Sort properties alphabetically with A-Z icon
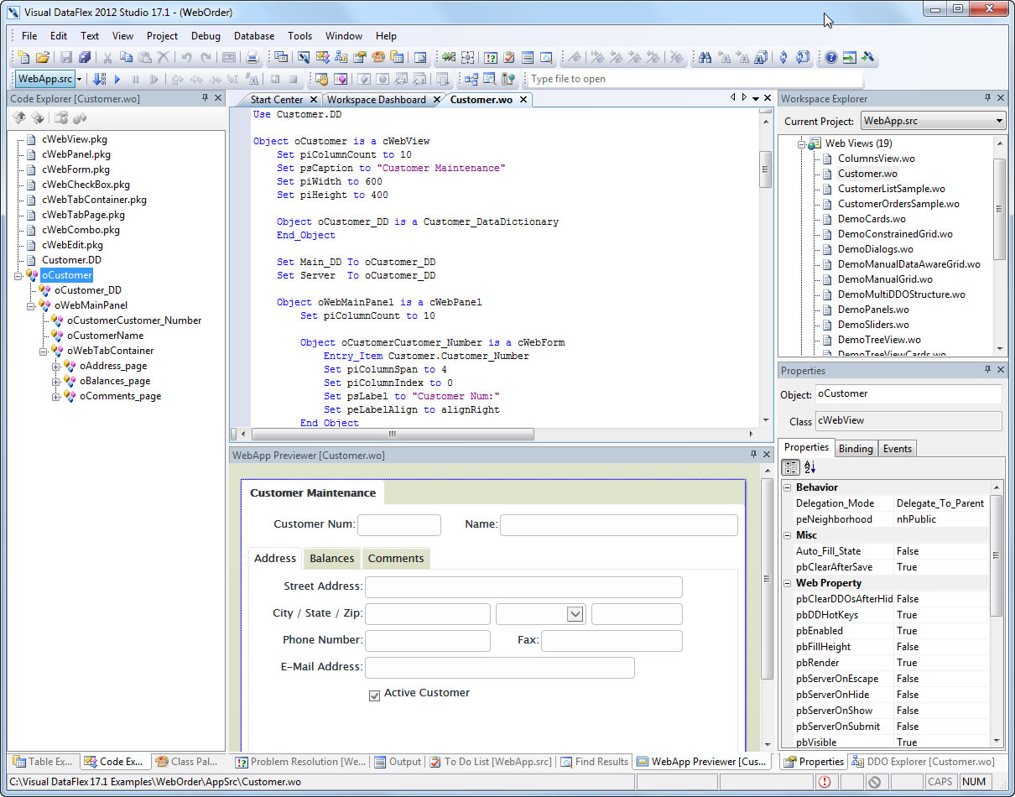This screenshot has height=797, width=1015. 809,467
